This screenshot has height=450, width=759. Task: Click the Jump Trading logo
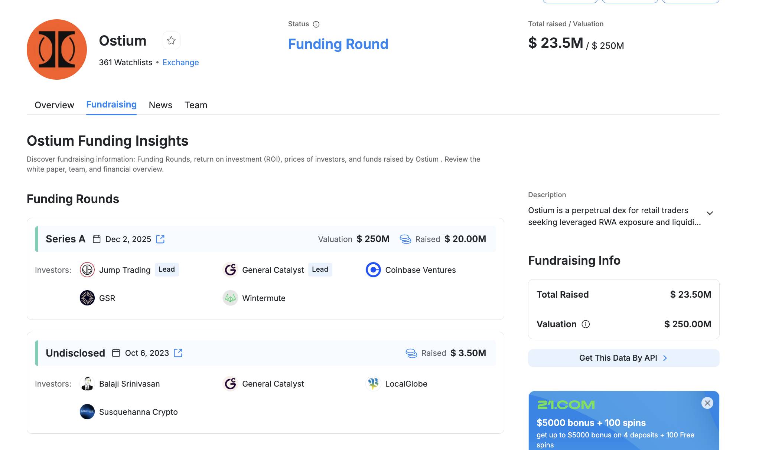[x=87, y=270]
